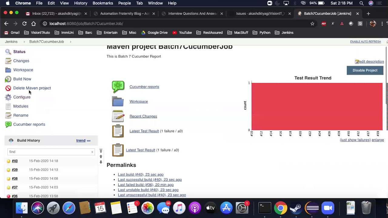Move up one page in build history
The image size is (388, 218).
(101, 157)
